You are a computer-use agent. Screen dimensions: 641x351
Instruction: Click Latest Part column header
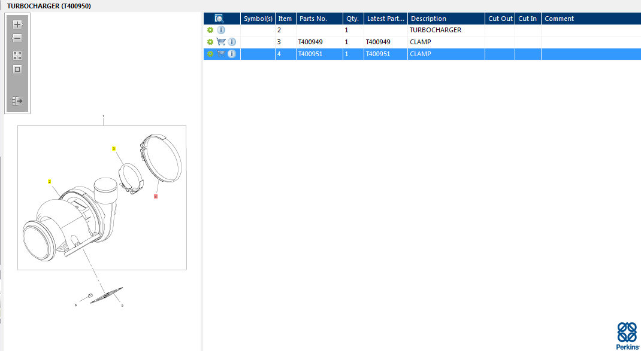(x=386, y=19)
